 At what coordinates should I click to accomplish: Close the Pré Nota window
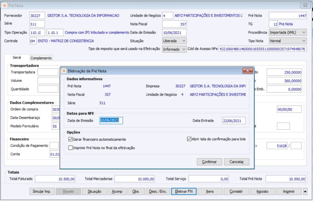(x=305, y=5)
